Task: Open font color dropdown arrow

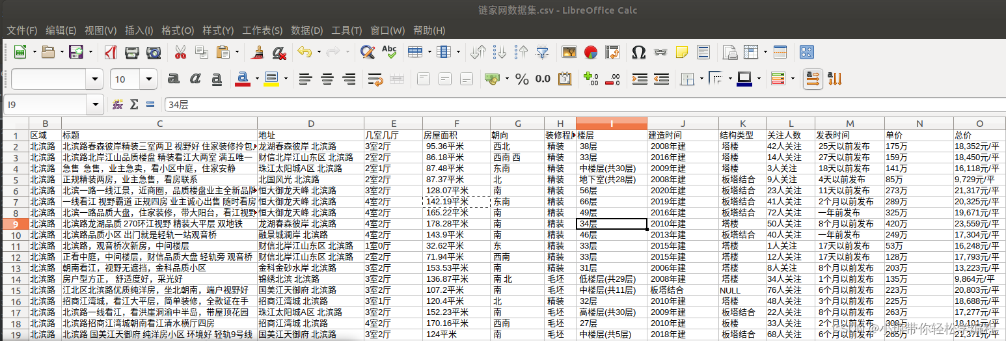Action: tap(258, 79)
